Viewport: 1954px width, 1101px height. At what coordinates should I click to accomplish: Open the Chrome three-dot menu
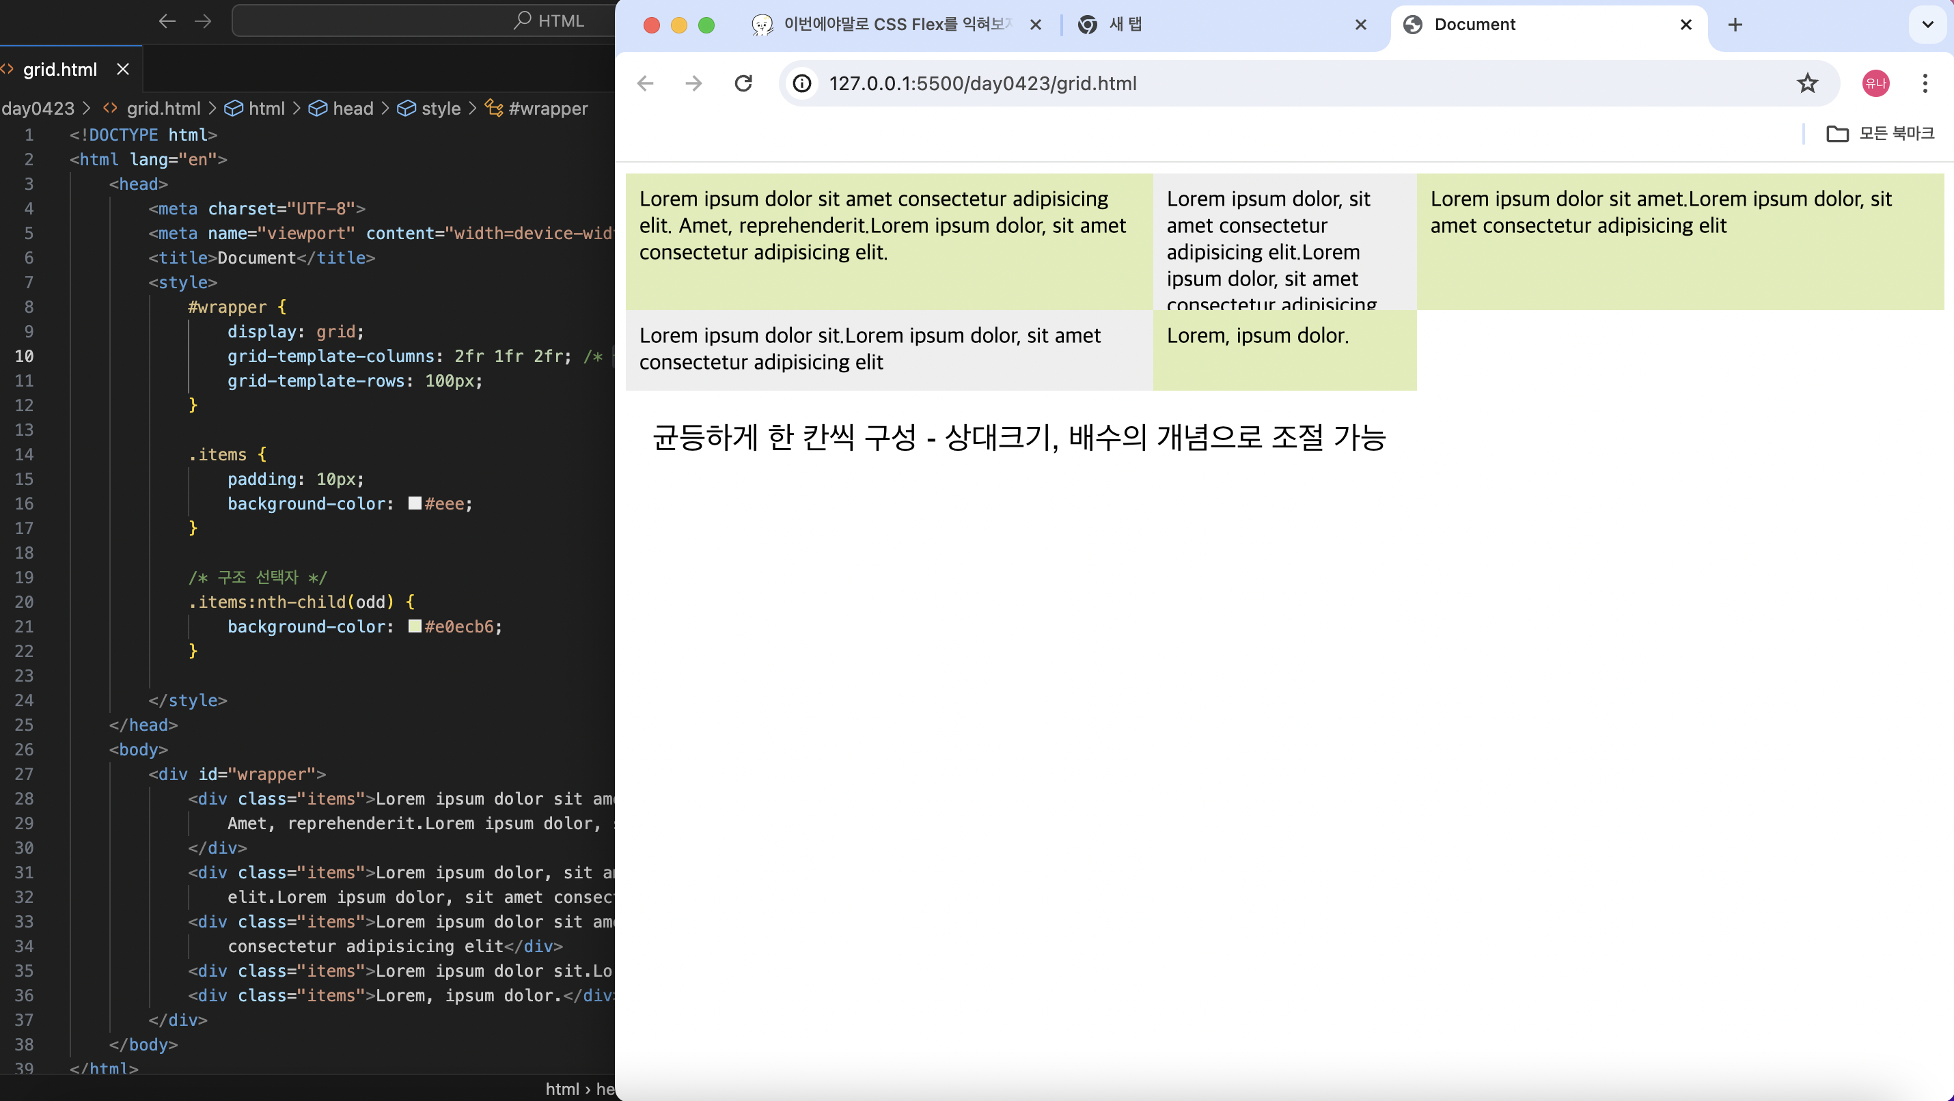(1925, 83)
